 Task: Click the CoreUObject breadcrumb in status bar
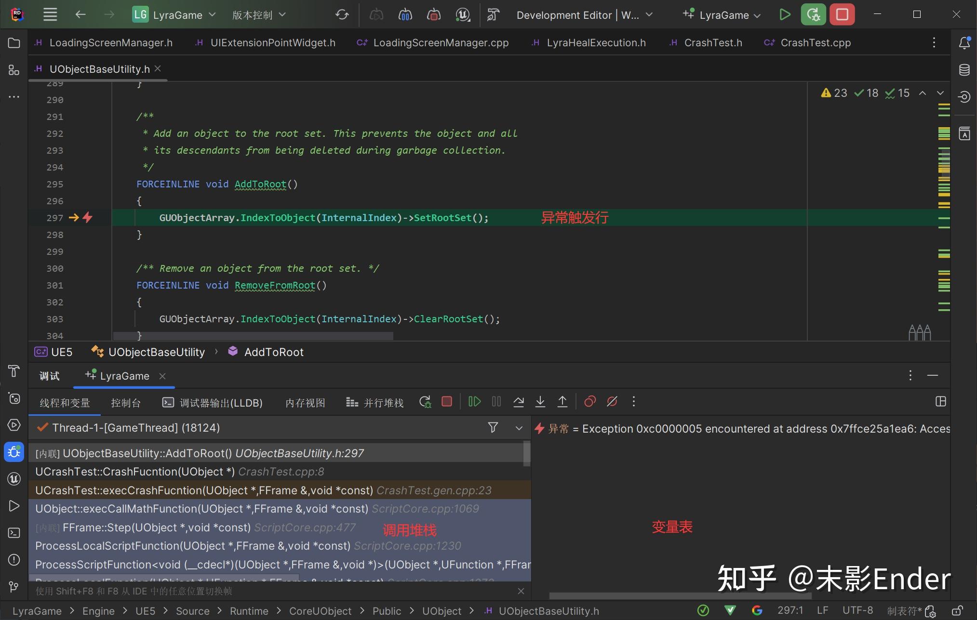[320, 611]
